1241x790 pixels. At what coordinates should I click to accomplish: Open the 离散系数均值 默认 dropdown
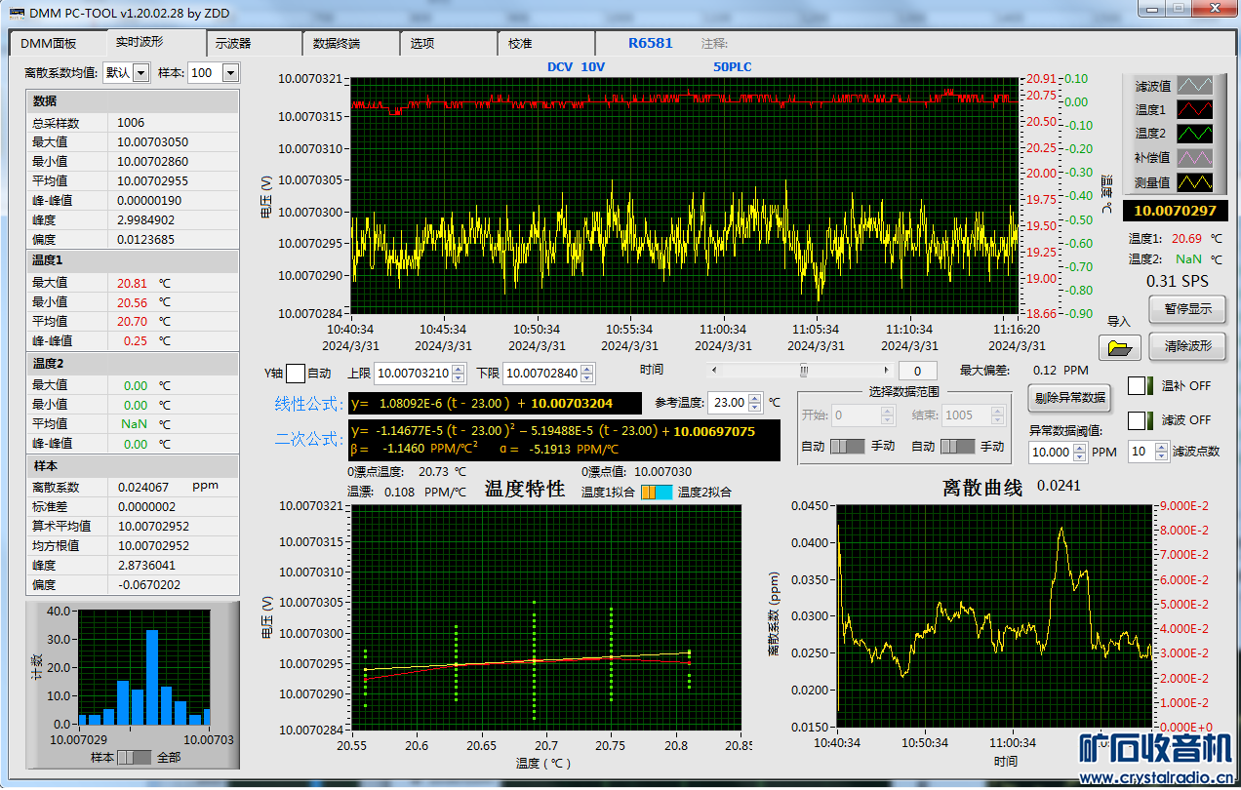(140, 73)
